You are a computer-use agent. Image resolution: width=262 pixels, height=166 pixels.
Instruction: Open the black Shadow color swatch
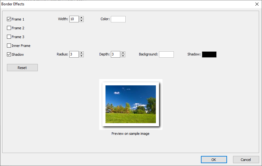[209, 54]
